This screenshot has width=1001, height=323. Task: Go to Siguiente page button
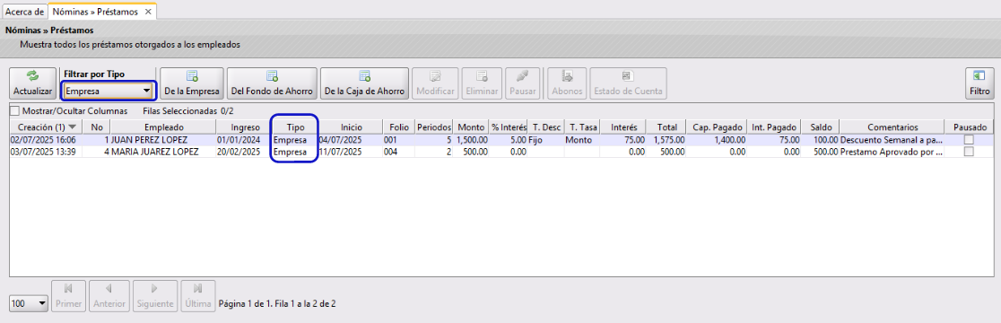(x=154, y=296)
